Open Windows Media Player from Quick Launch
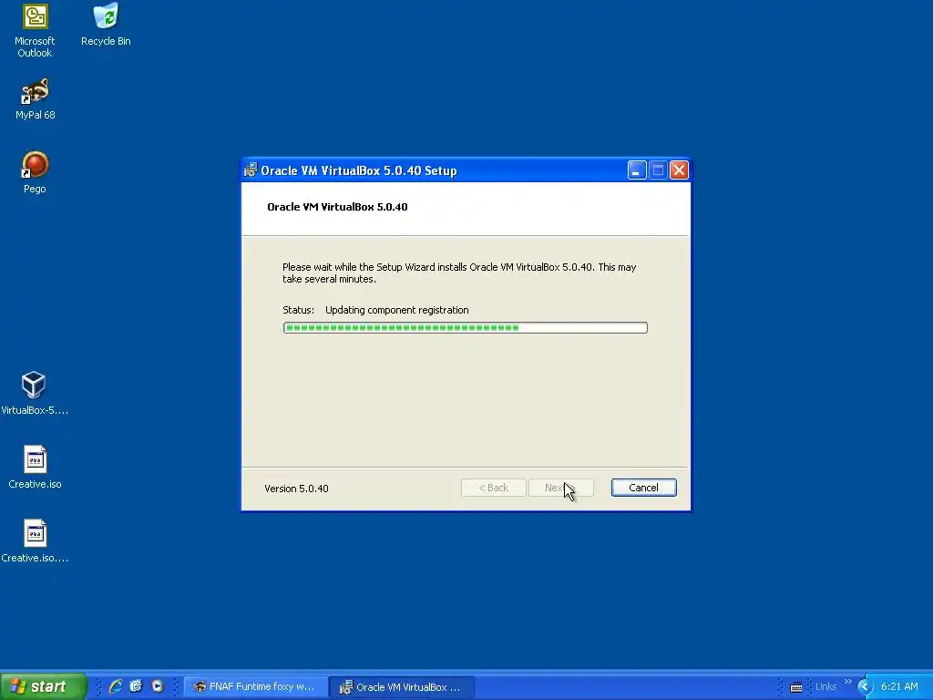The image size is (933, 700). (x=157, y=686)
